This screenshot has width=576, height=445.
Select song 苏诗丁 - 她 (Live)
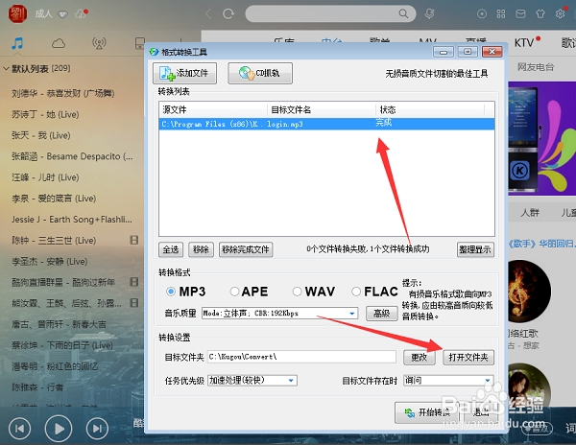(45, 114)
